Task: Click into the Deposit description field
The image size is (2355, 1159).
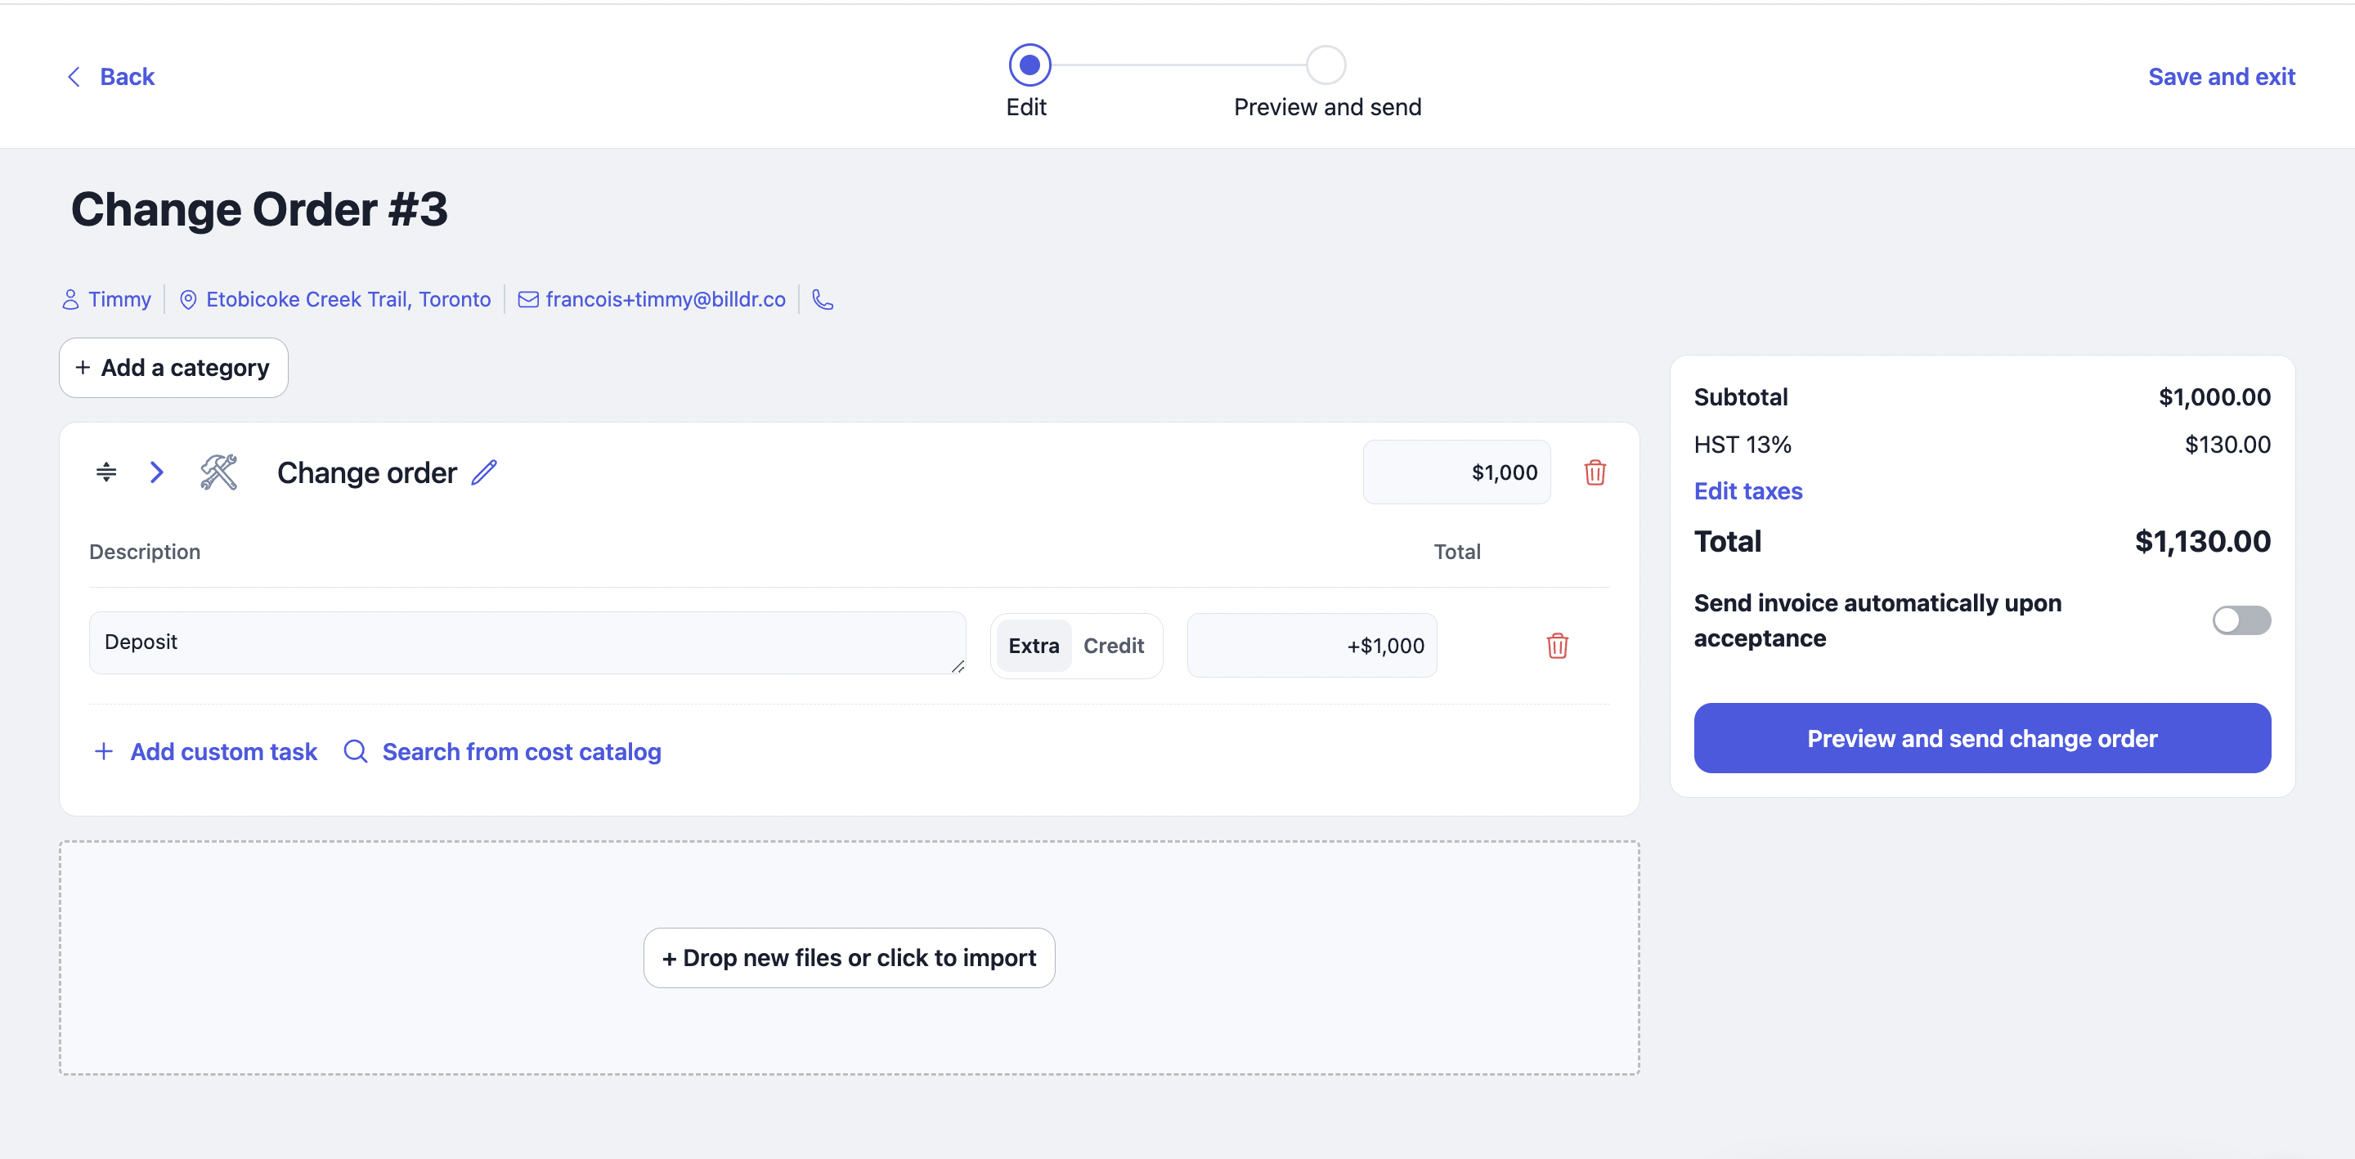Action: tap(526, 642)
